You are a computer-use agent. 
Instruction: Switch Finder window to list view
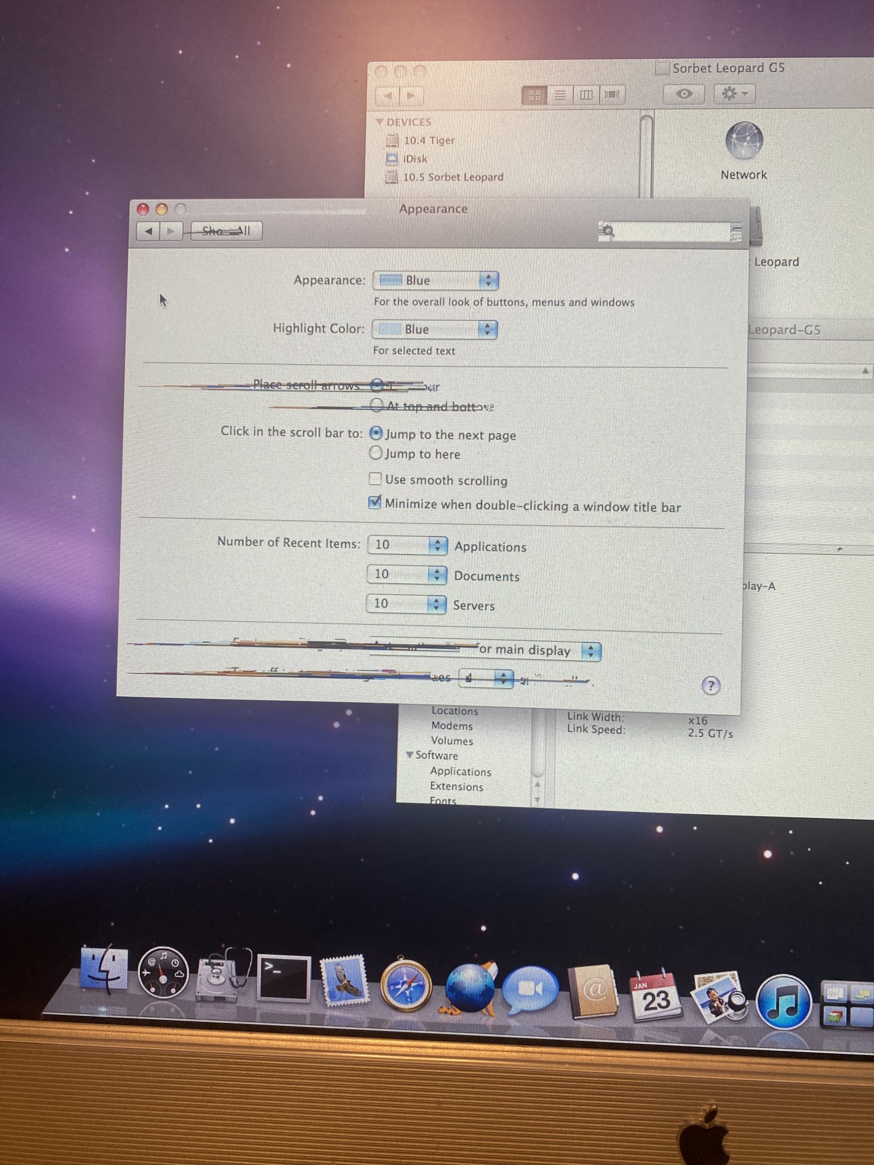click(560, 94)
